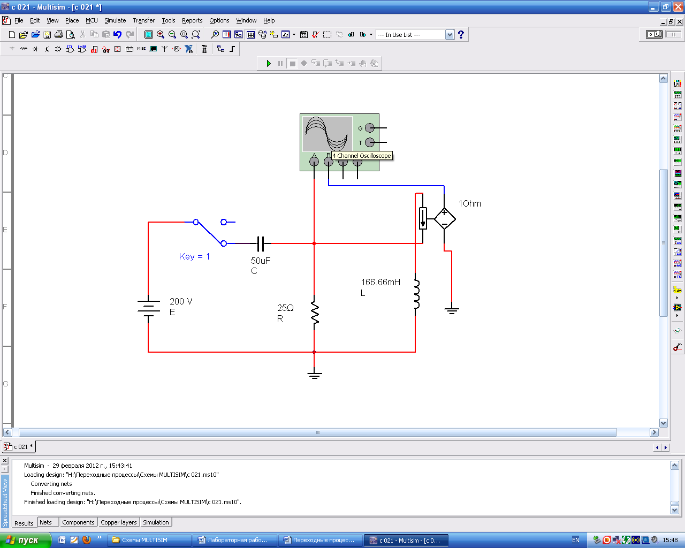Toggle the Design Toolbox icon
Screen dimensions: 685x548
pyautogui.click(x=238, y=34)
